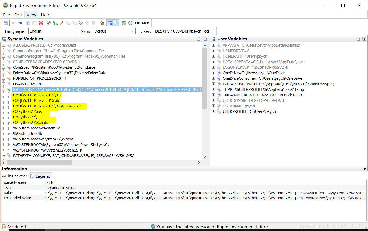The image size is (368, 231).
Task: Click the Donate button
Action: (142, 23)
